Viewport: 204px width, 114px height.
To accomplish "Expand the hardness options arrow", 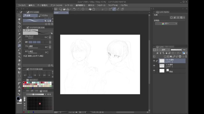I will point(50,42).
